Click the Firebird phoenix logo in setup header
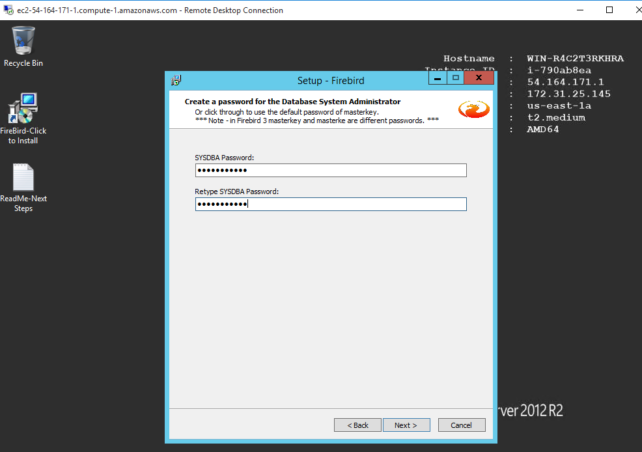 point(473,109)
